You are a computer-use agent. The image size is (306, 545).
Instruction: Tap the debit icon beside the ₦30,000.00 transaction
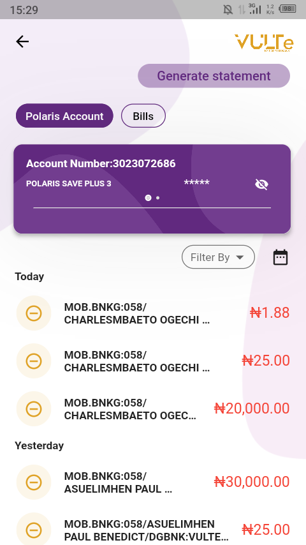(x=34, y=482)
